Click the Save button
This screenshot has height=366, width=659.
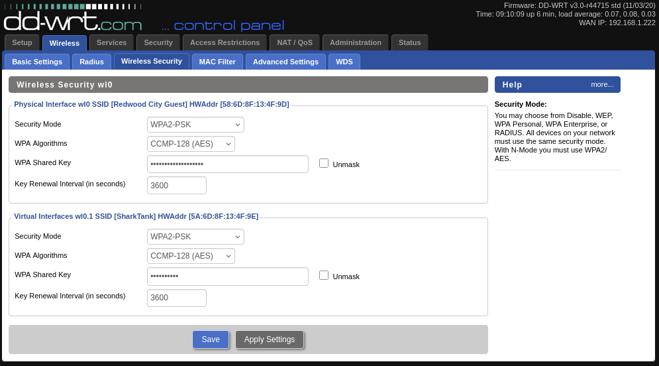[x=211, y=339]
